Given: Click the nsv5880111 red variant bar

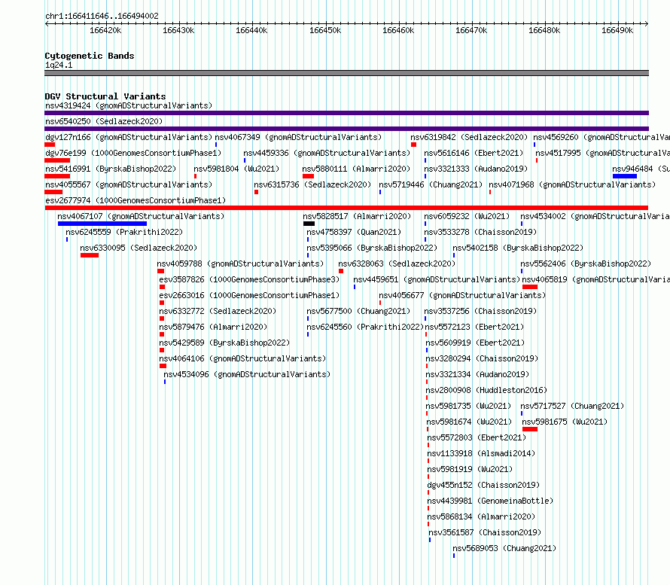Looking at the screenshot, I should 308,176.
